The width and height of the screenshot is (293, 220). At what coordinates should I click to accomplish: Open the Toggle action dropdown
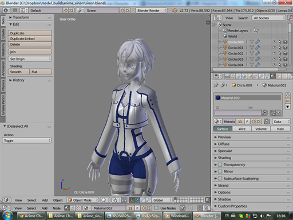coord(27,140)
